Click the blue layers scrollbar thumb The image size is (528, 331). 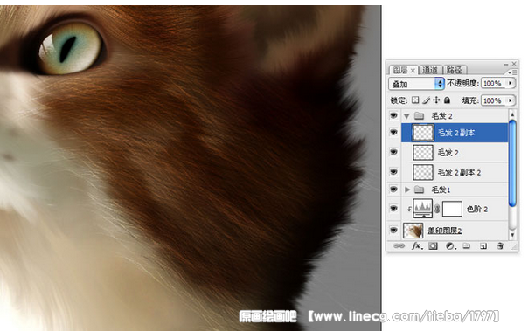pyautogui.click(x=512, y=163)
